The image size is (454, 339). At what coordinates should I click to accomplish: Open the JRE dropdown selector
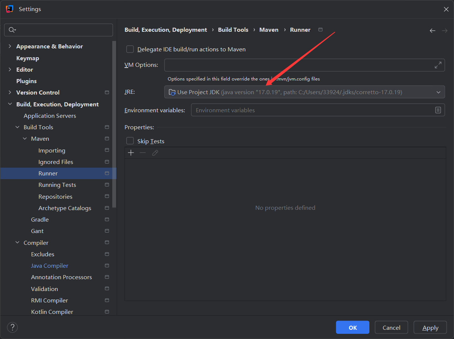304,92
